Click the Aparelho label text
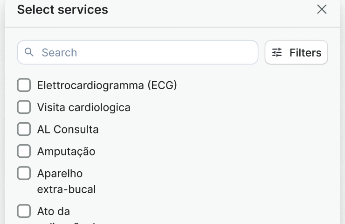This screenshot has height=224, width=345. pos(60,173)
